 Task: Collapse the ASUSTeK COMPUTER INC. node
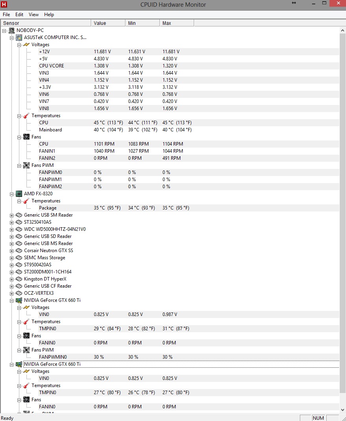(11, 38)
